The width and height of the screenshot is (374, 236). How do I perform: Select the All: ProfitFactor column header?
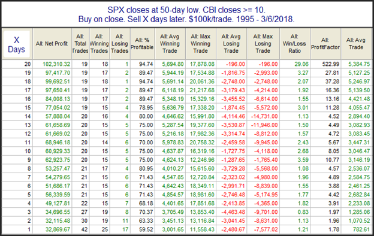[x=325, y=44]
